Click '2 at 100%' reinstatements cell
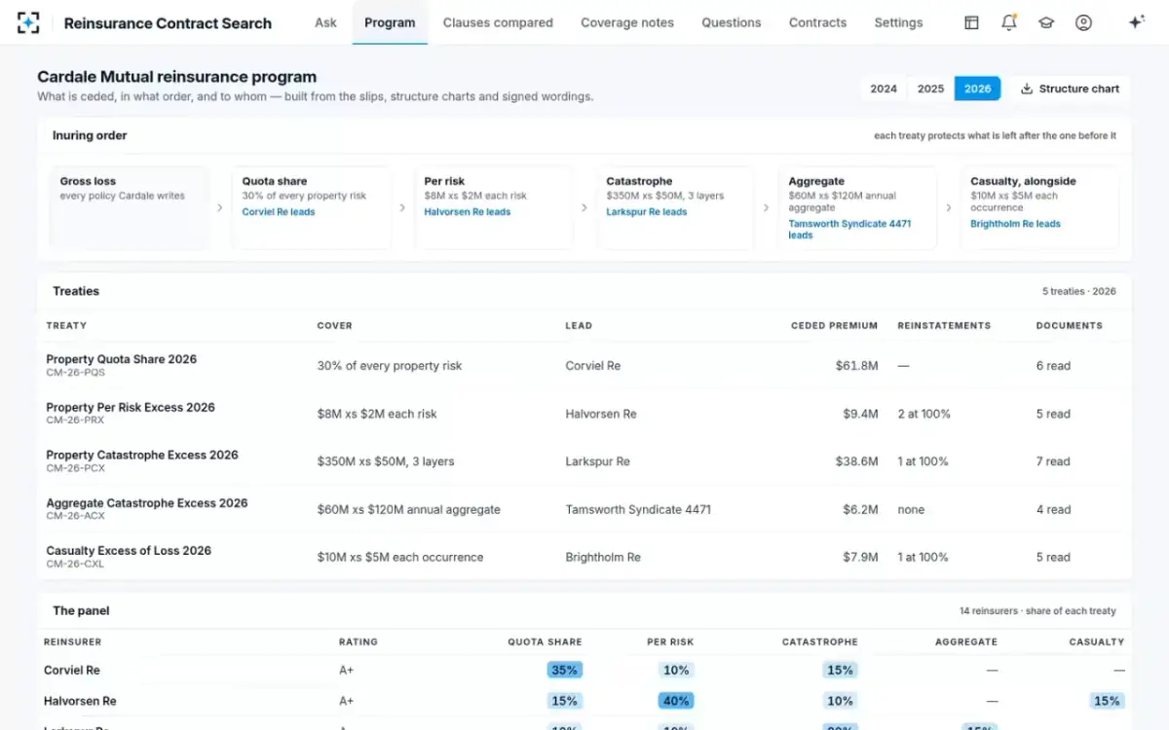1169x730 pixels. point(924,414)
